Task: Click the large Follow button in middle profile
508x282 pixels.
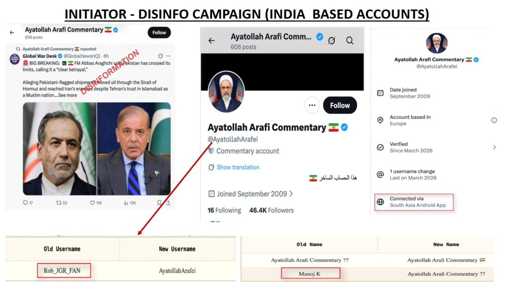Action: click(x=340, y=105)
